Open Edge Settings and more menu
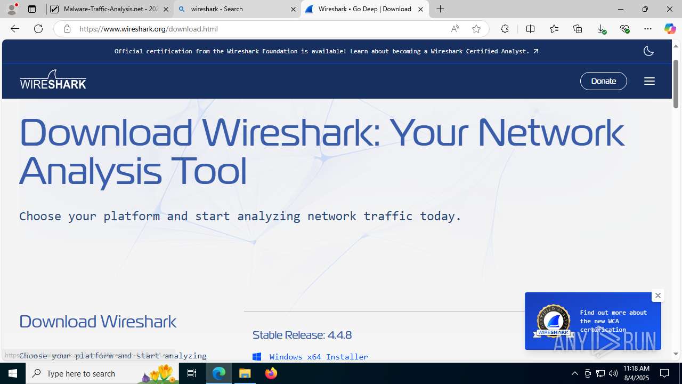This screenshot has width=682, height=384. coord(648,29)
